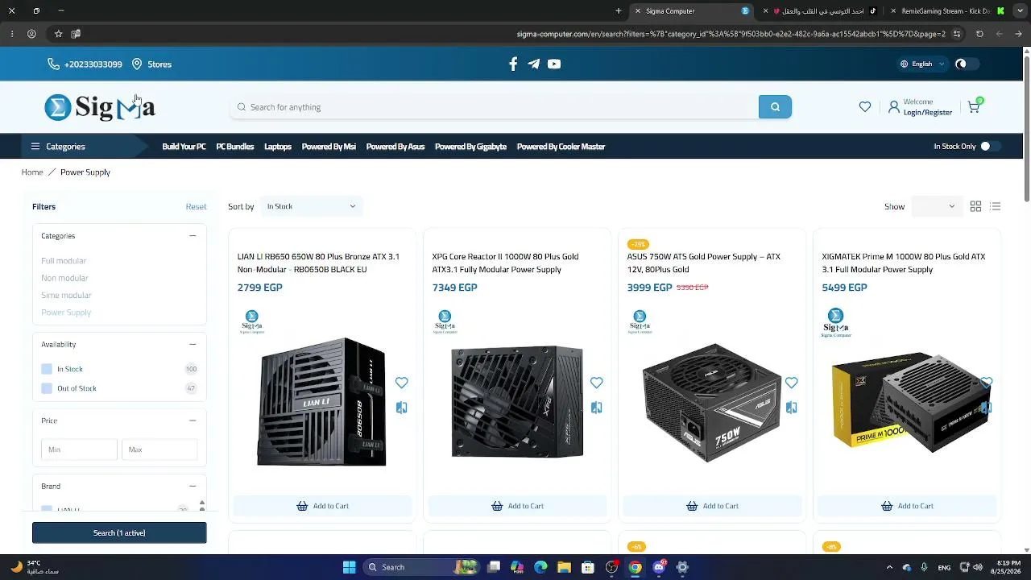This screenshot has height=580, width=1031.
Task: Click the Min price input field
Action: pyautogui.click(x=79, y=449)
